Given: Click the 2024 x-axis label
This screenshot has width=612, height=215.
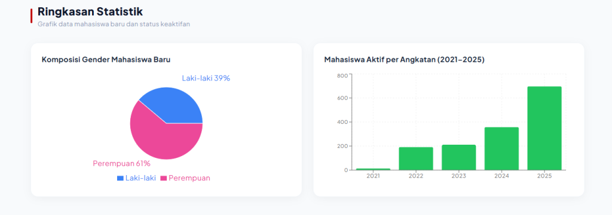Looking at the screenshot, I should [x=501, y=176].
